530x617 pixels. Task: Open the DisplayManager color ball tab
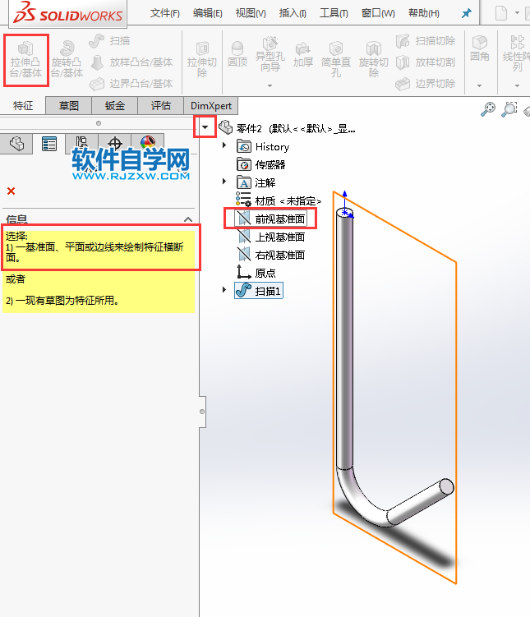point(148,140)
